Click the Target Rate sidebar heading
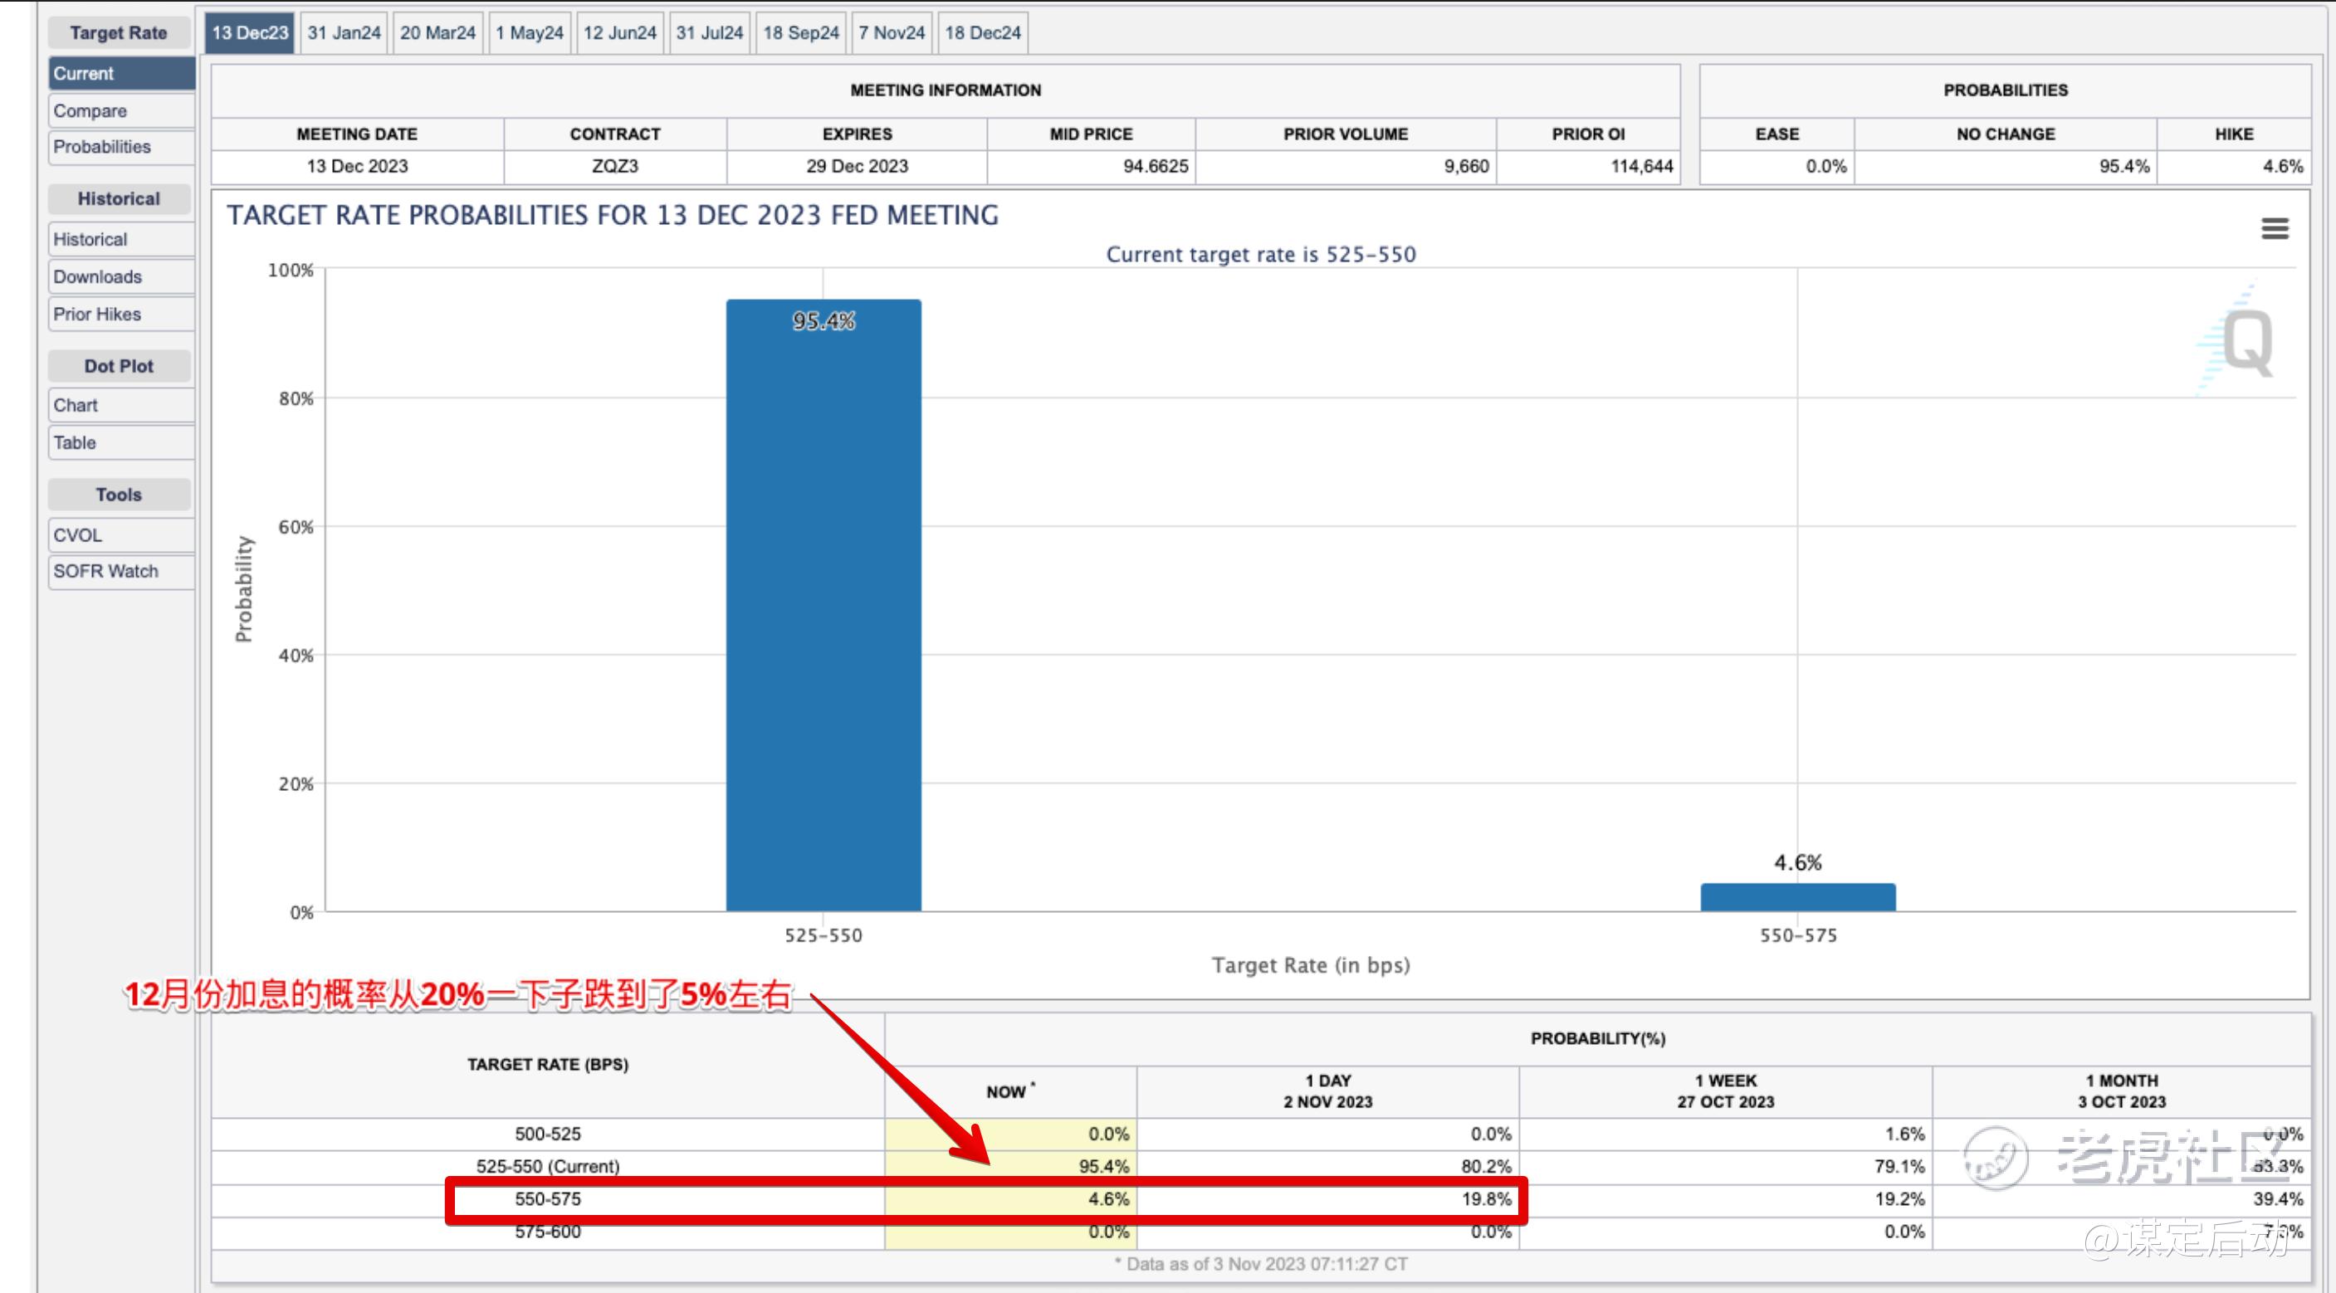Screen dimensions: 2336x1293 pos(119,32)
